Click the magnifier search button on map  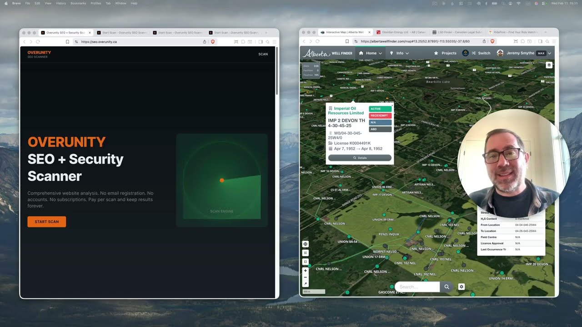point(447,287)
